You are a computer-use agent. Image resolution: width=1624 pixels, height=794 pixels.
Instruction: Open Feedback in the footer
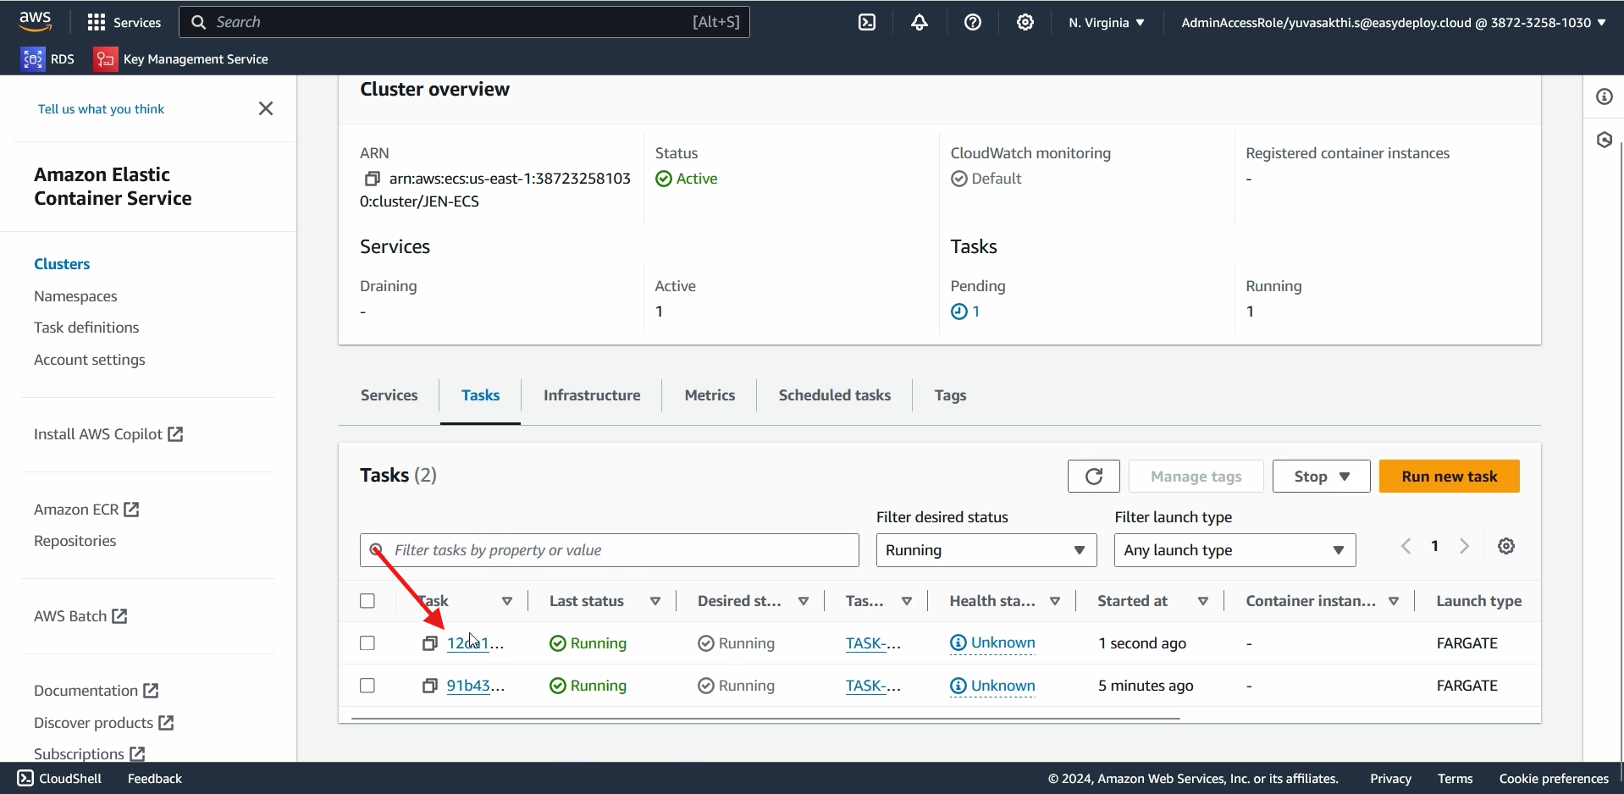pos(155,778)
